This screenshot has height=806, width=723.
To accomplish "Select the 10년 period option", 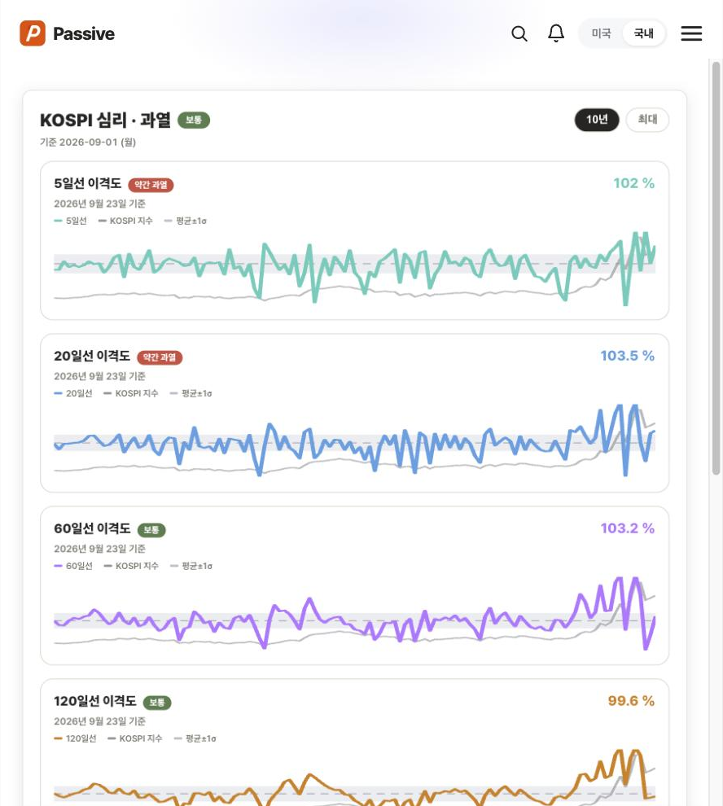I will pyautogui.click(x=597, y=120).
